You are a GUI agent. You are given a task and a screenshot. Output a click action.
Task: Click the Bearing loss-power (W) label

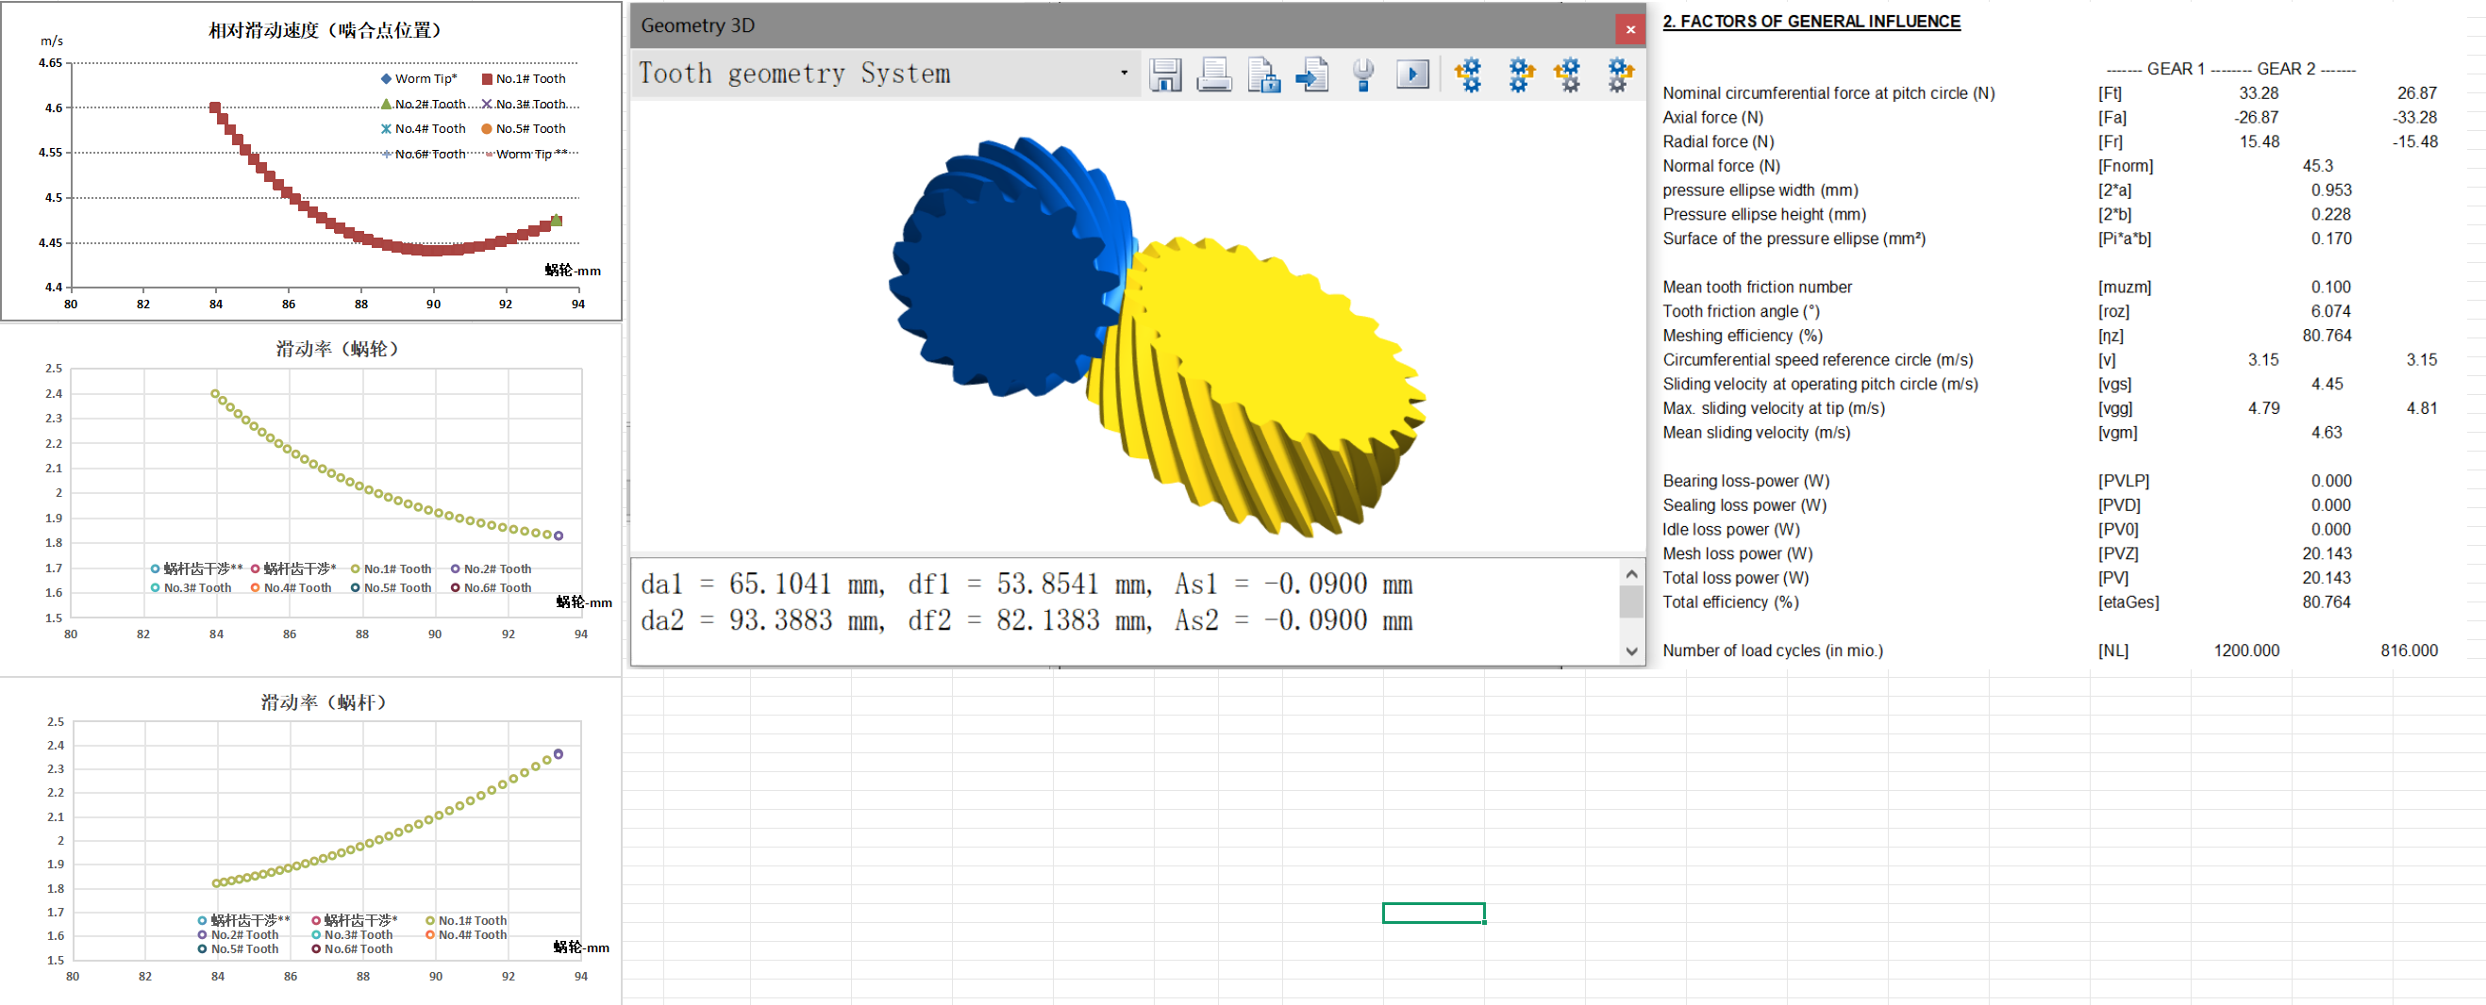1745,481
